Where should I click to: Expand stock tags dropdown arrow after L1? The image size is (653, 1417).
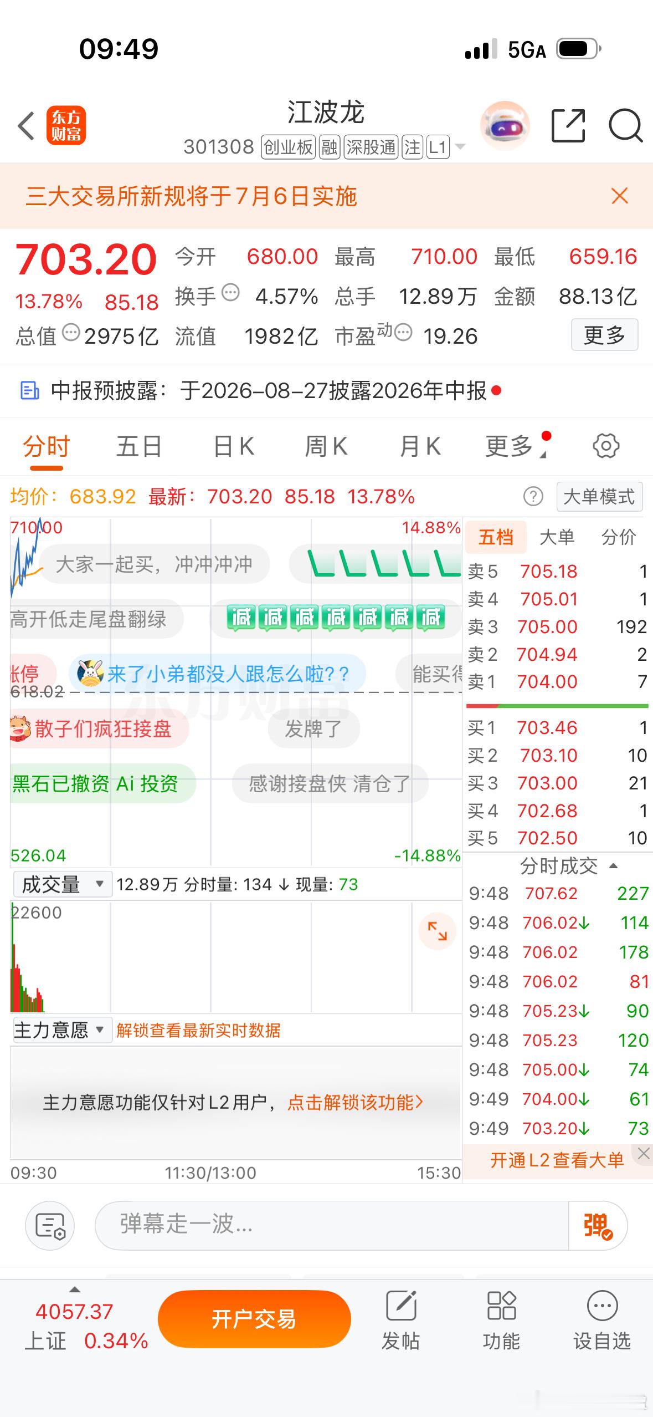click(460, 147)
